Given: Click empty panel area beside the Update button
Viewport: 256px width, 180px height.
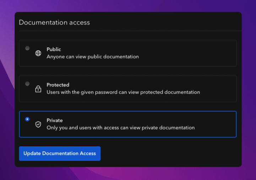Looking at the screenshot, I should click(x=170, y=153).
